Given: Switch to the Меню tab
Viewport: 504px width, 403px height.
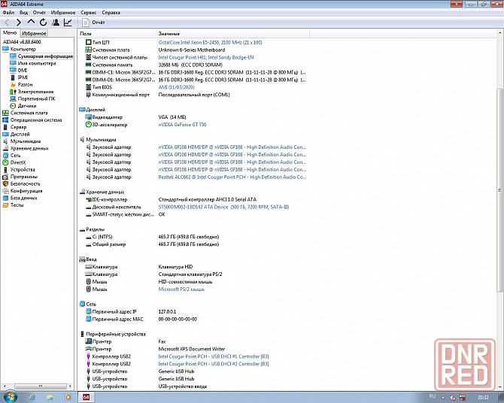Looking at the screenshot, I should tap(10, 33).
